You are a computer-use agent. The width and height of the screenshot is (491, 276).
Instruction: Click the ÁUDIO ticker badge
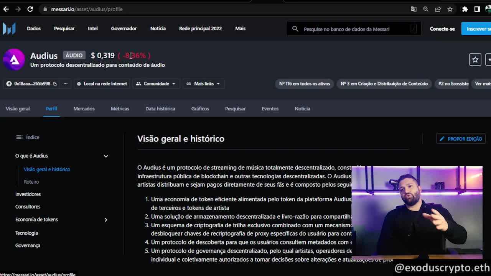[x=74, y=56]
